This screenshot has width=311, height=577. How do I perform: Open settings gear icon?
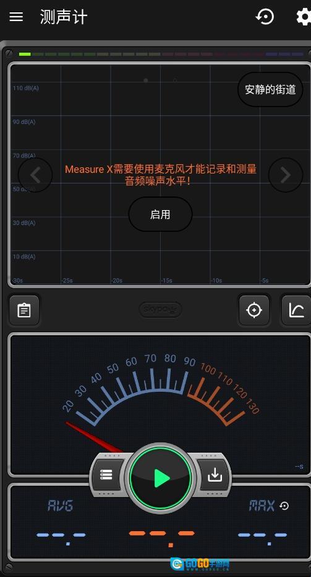[x=304, y=17]
